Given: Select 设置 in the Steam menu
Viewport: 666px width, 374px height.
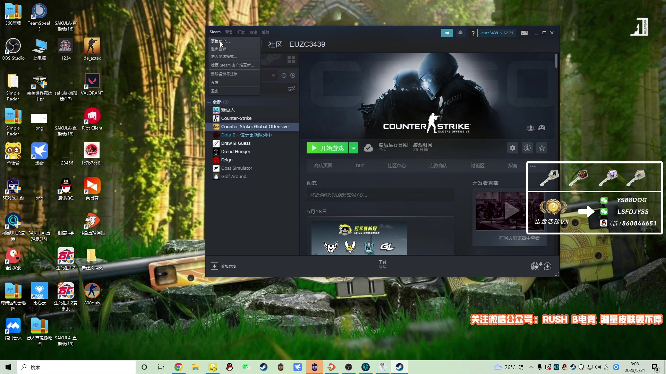Looking at the screenshot, I should point(215,82).
